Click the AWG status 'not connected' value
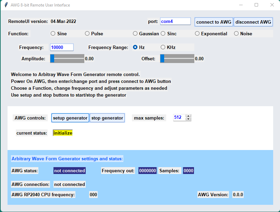The width and height of the screenshot is (280, 212). pos(70,171)
